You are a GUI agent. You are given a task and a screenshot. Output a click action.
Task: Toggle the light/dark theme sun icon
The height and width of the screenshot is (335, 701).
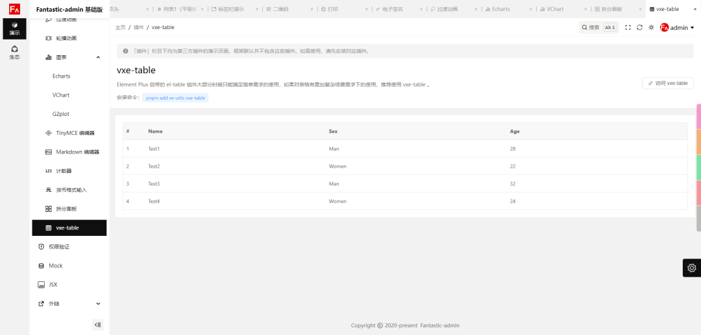651,28
